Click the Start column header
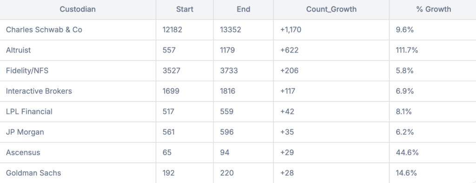 [185, 9]
